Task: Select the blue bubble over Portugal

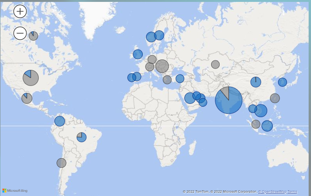Action: point(131,77)
